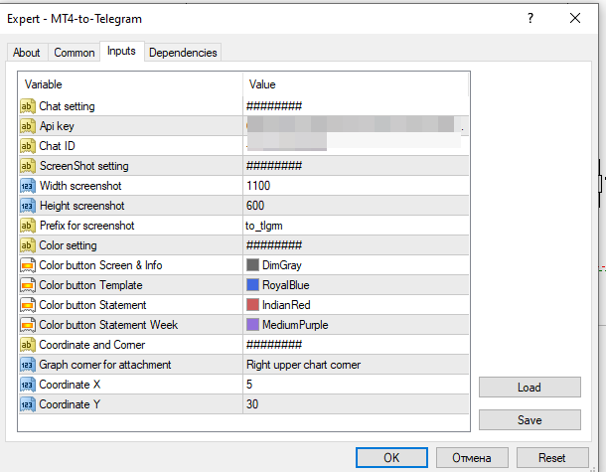Select the Inputs tab
Image resolution: width=606 pixels, height=472 pixels.
pos(122,51)
